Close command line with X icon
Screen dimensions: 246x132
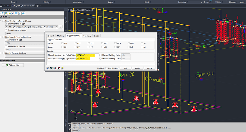pyautogui.click(x=70, y=126)
